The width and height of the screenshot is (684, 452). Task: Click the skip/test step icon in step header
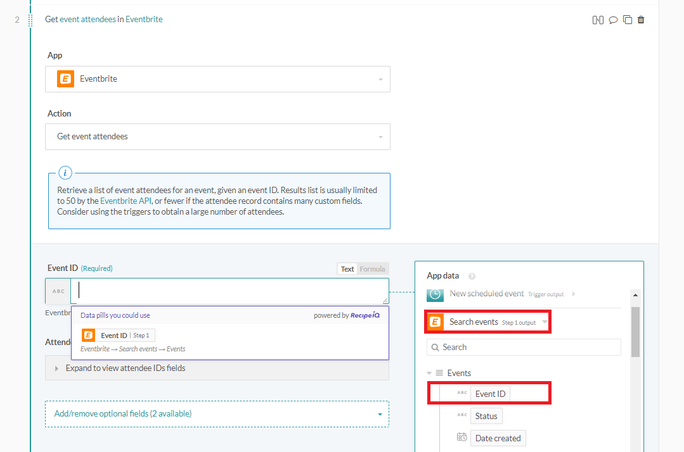point(598,20)
